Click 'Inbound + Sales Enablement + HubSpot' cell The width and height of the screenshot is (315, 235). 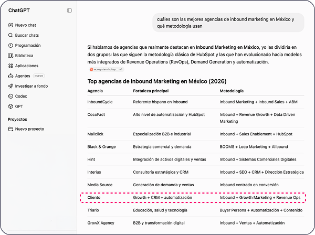coord(256,134)
